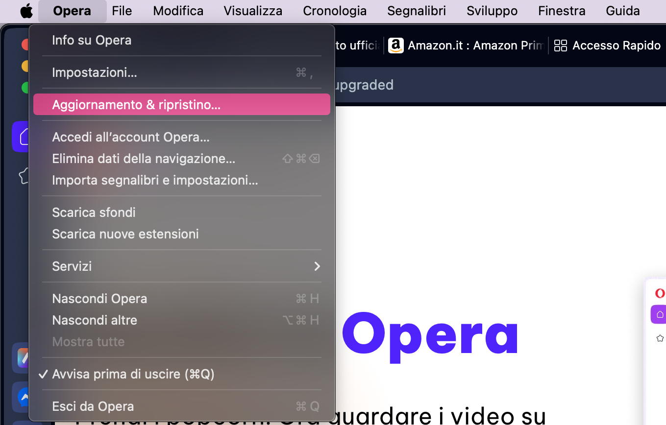Image resolution: width=666 pixels, height=425 pixels.
Task: Select Importa segnalibri e impostazioni…
Action: tap(182, 180)
